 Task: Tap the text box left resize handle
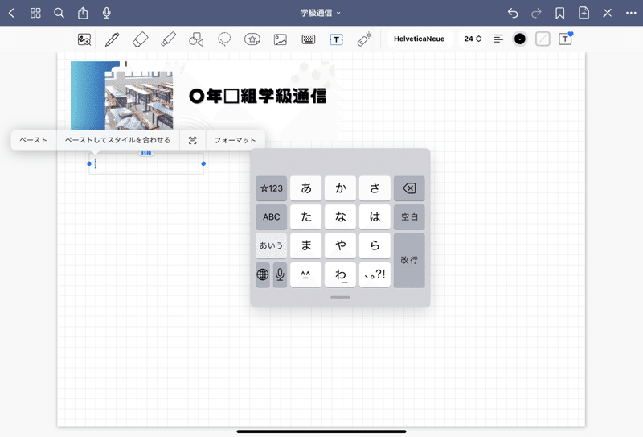pyautogui.click(x=89, y=163)
